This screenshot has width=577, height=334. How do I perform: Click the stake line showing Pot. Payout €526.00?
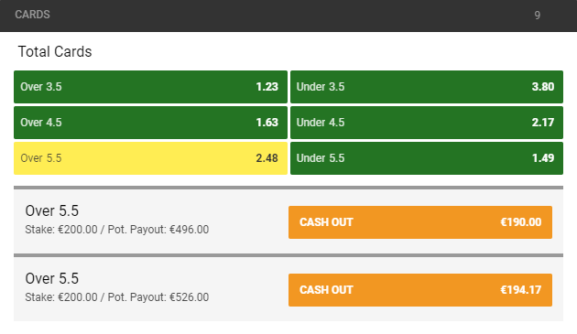click(117, 297)
